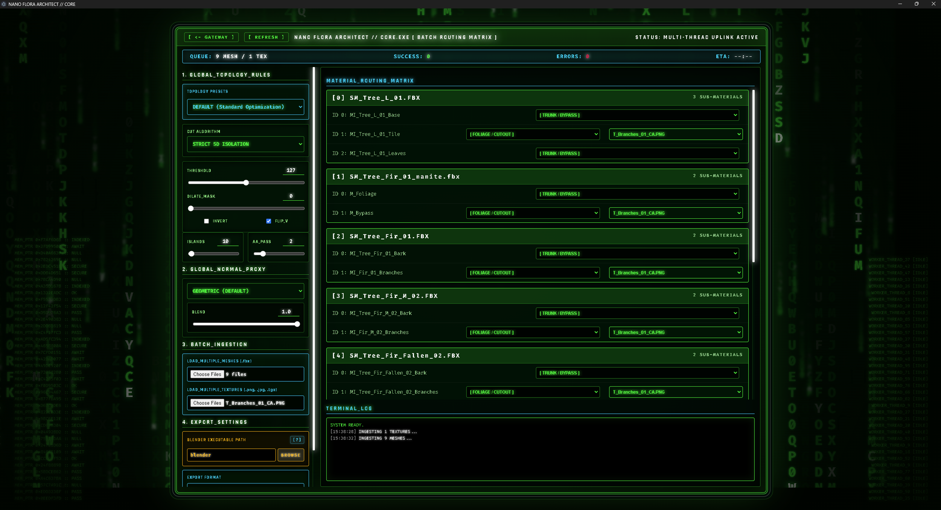941x510 pixels.
Task: Choose Files for loading multiple meshes
Action: point(207,374)
